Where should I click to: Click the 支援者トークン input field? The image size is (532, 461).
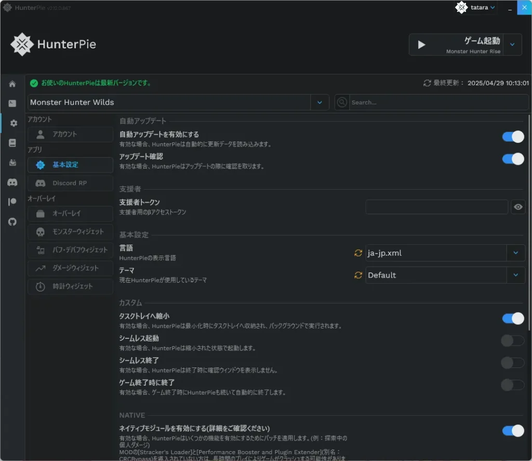tap(436, 207)
